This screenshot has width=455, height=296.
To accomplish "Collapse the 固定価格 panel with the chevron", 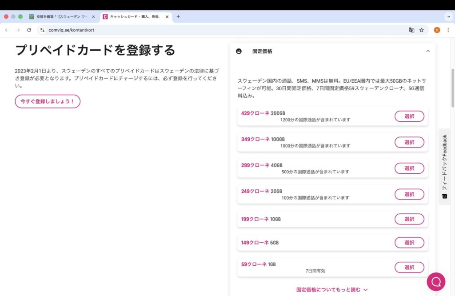I will pos(428,51).
